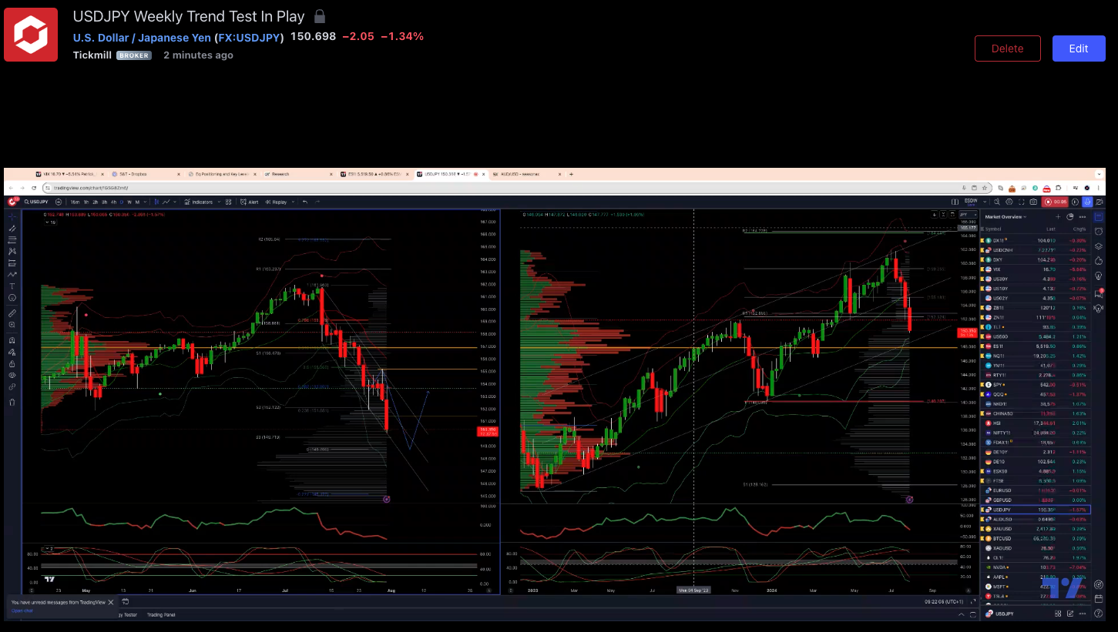Select the Fibonacci/gann tool
The image size is (1118, 632).
pos(12,239)
